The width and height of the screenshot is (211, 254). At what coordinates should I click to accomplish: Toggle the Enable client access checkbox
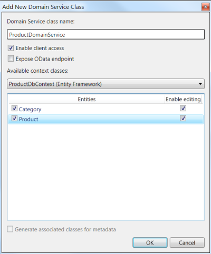click(11, 48)
